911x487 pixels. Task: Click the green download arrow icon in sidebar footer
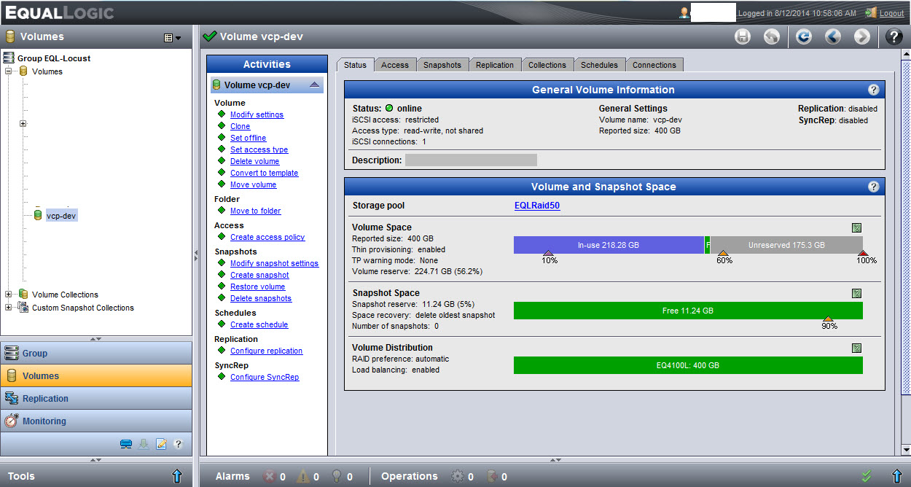144,443
